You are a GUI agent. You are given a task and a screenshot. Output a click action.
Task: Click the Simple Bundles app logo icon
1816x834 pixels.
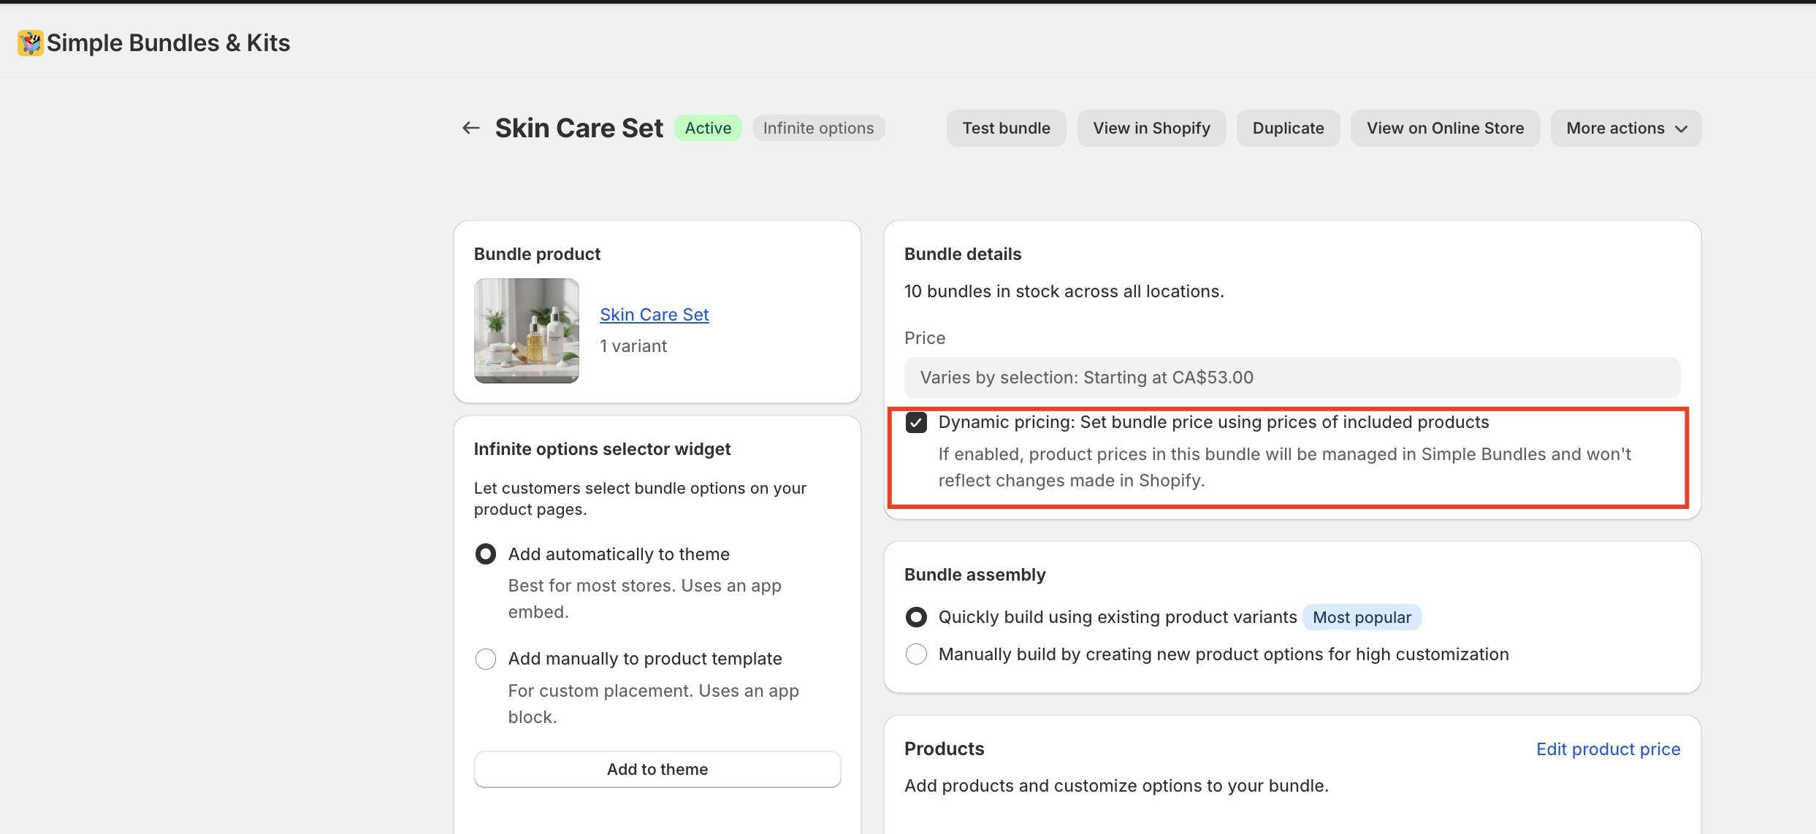[x=30, y=43]
